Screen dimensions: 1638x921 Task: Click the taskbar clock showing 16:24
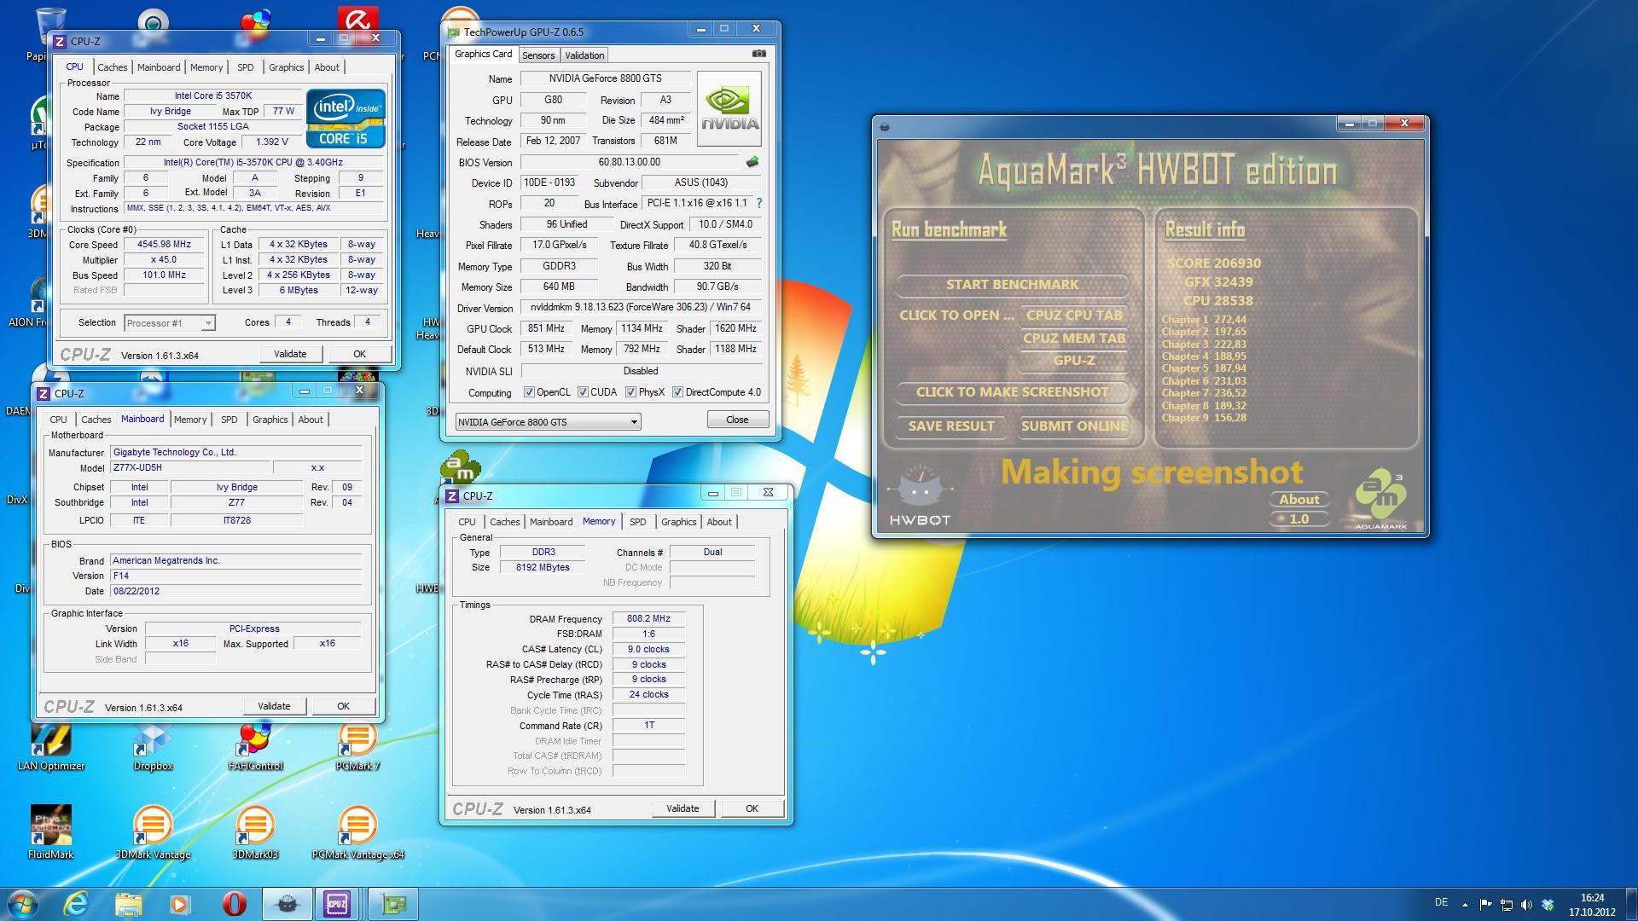(x=1592, y=904)
